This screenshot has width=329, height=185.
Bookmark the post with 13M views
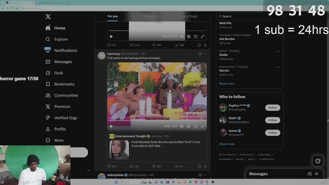199,45
